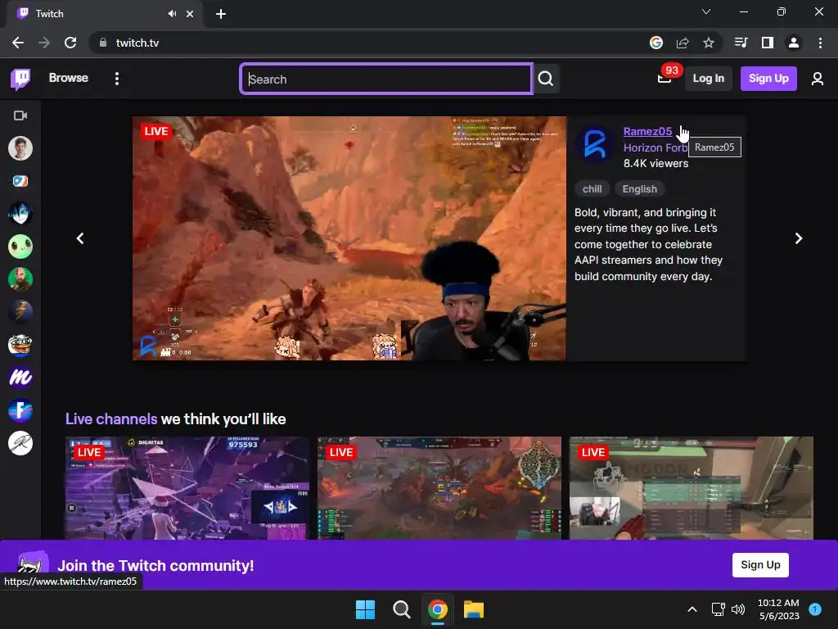Open the sidebar channel with the lightning bolt avatar
Viewport: 838px width, 629px height.
20,312
